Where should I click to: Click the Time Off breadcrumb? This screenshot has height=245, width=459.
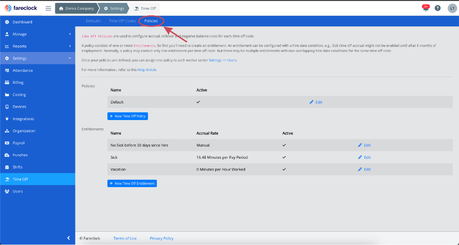(145, 8)
